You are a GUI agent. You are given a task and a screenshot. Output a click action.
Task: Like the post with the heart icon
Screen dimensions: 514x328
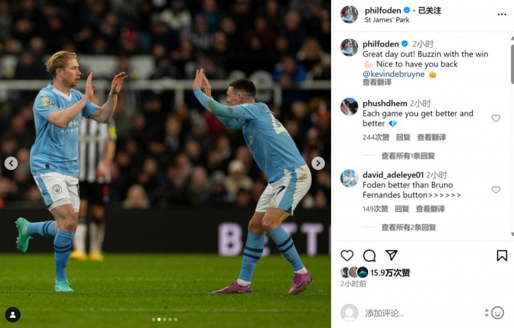[x=347, y=255]
